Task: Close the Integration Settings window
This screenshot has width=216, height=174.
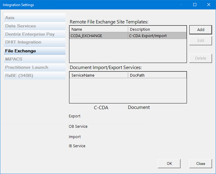Action: tap(209, 5)
